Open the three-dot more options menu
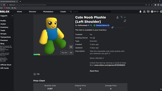This screenshot has height=91, width=162. point(125,17)
